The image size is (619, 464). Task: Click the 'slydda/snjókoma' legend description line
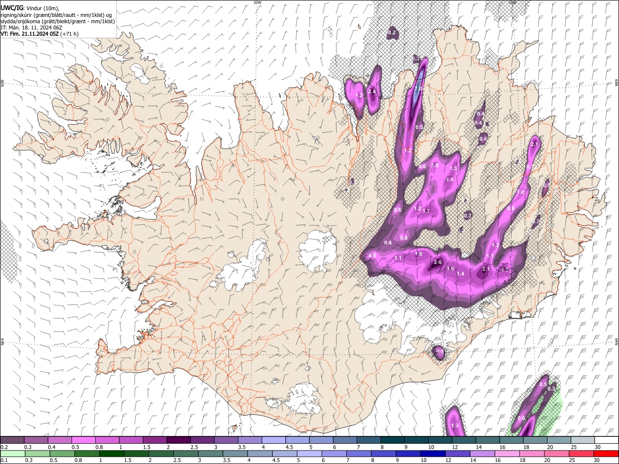(58, 21)
